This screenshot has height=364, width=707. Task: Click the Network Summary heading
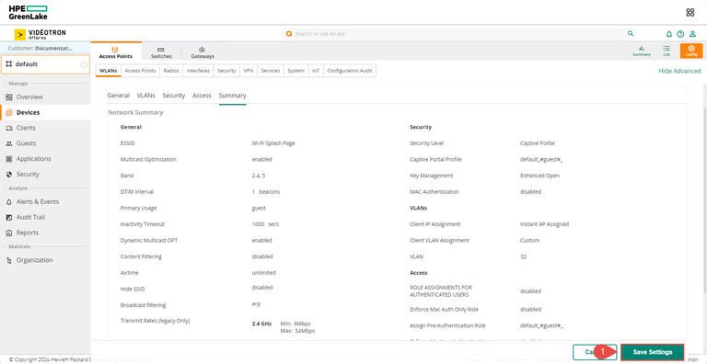(135, 113)
